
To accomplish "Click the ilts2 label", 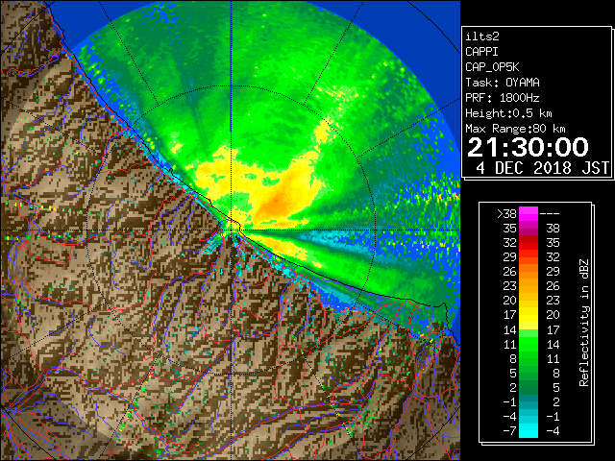I will point(482,36).
